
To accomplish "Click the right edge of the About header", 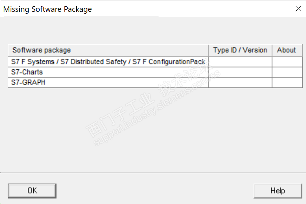I will pyautogui.click(x=302, y=50).
